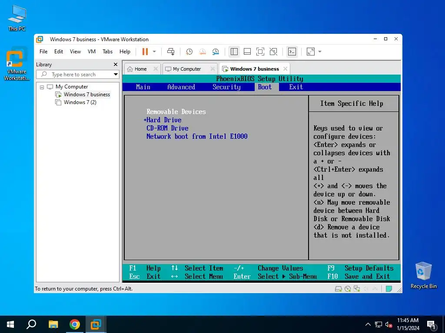Image resolution: width=445 pixels, height=333 pixels.
Task: Open the Recycle Bin desktop icon
Action: pyautogui.click(x=423, y=275)
